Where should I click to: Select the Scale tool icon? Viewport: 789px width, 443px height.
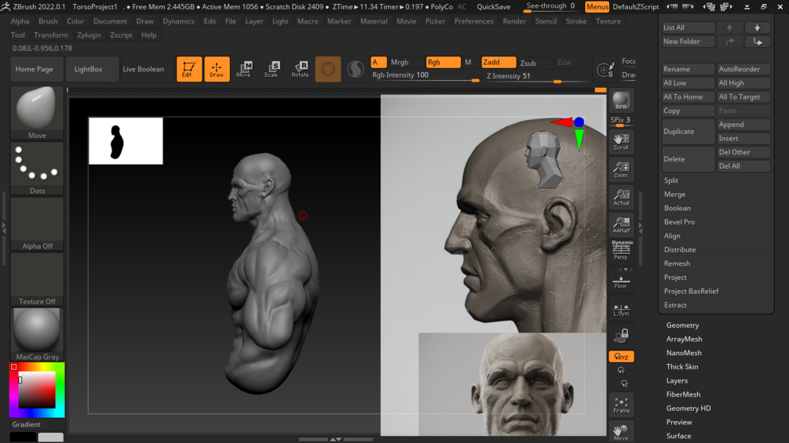[272, 69]
